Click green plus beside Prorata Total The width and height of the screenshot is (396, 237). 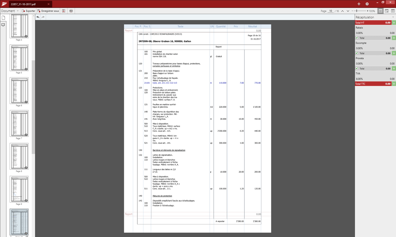[394, 68]
